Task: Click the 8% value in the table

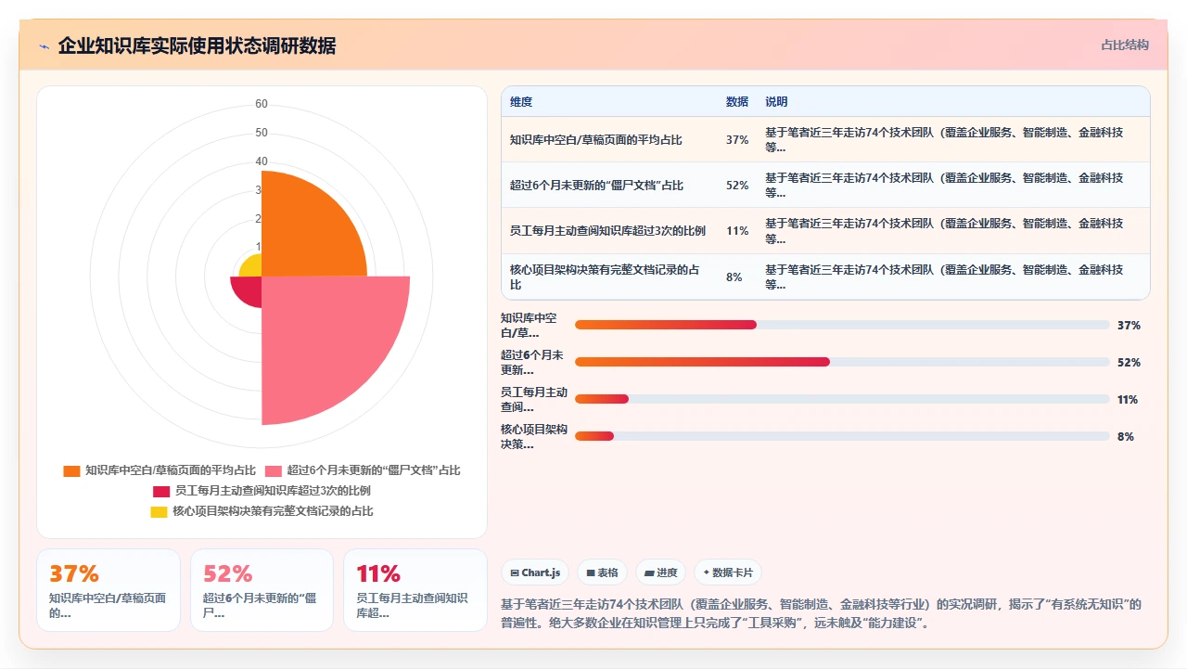Action: (734, 277)
